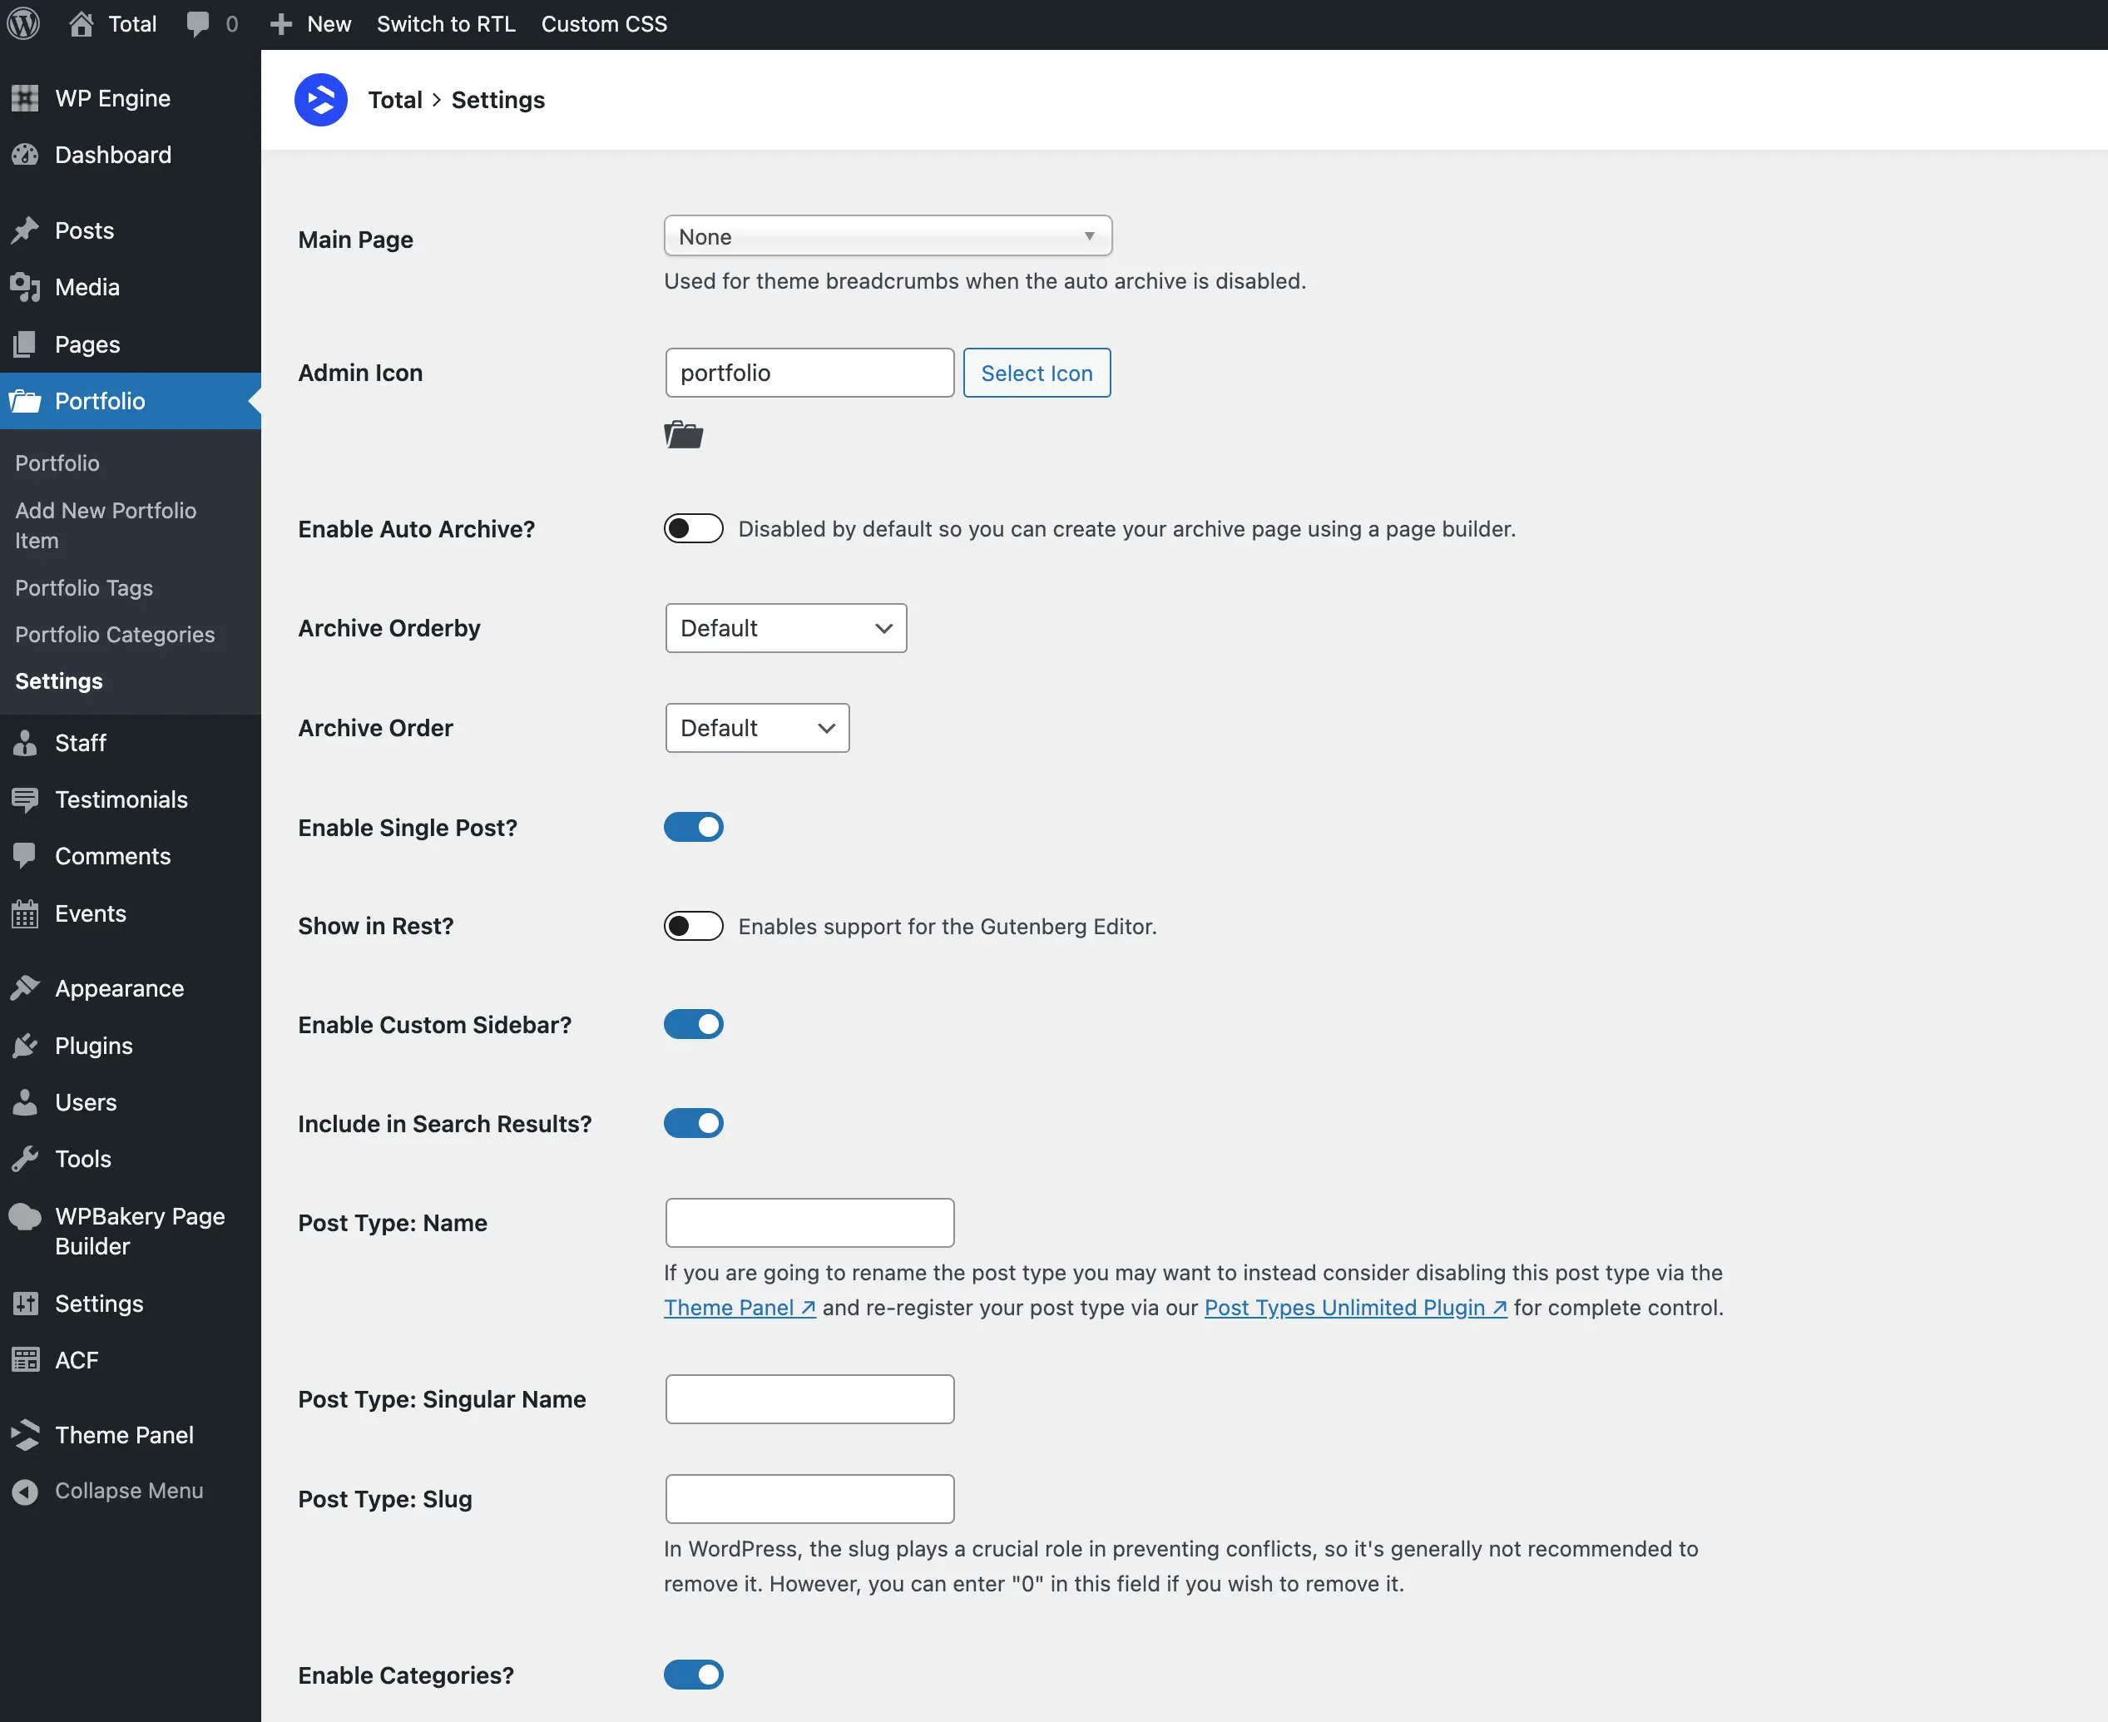This screenshot has height=1722, width=2108.
Task: Open Custom CSS from the admin bar
Action: (x=603, y=22)
